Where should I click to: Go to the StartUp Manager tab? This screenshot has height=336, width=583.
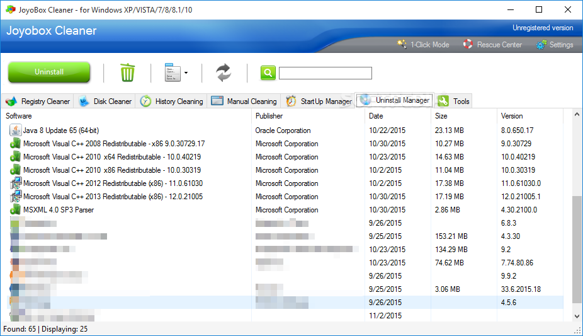click(319, 101)
